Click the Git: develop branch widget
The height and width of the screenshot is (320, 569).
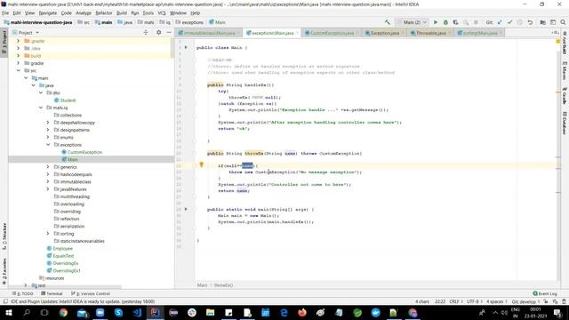point(525,301)
